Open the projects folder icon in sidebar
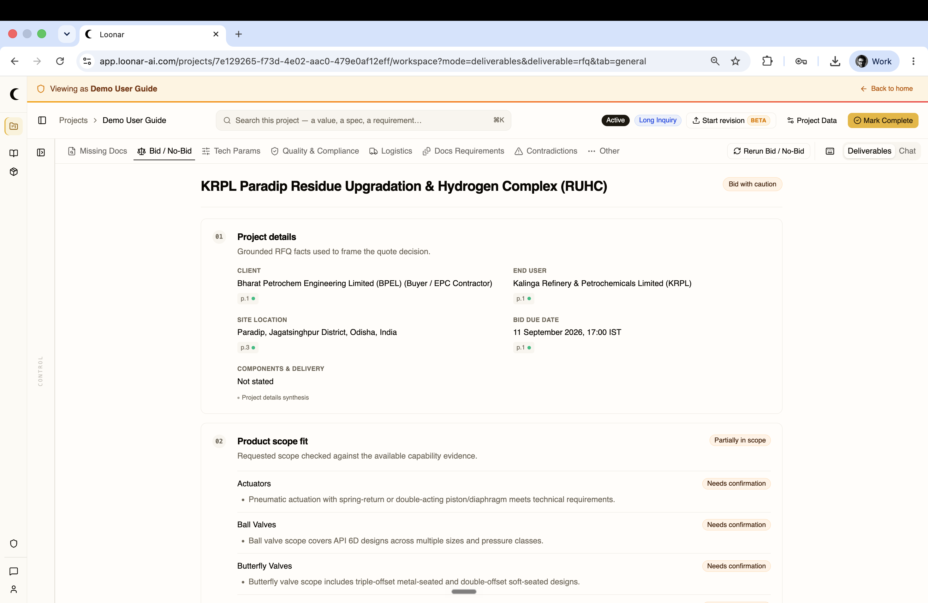This screenshot has height=603, width=928. click(x=14, y=126)
